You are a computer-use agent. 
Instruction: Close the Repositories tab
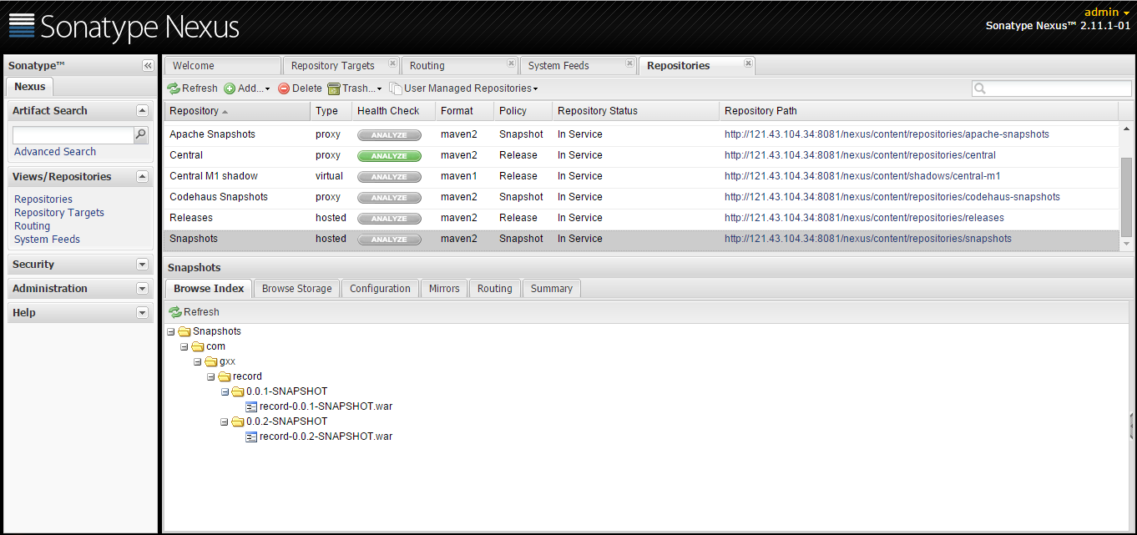[748, 63]
